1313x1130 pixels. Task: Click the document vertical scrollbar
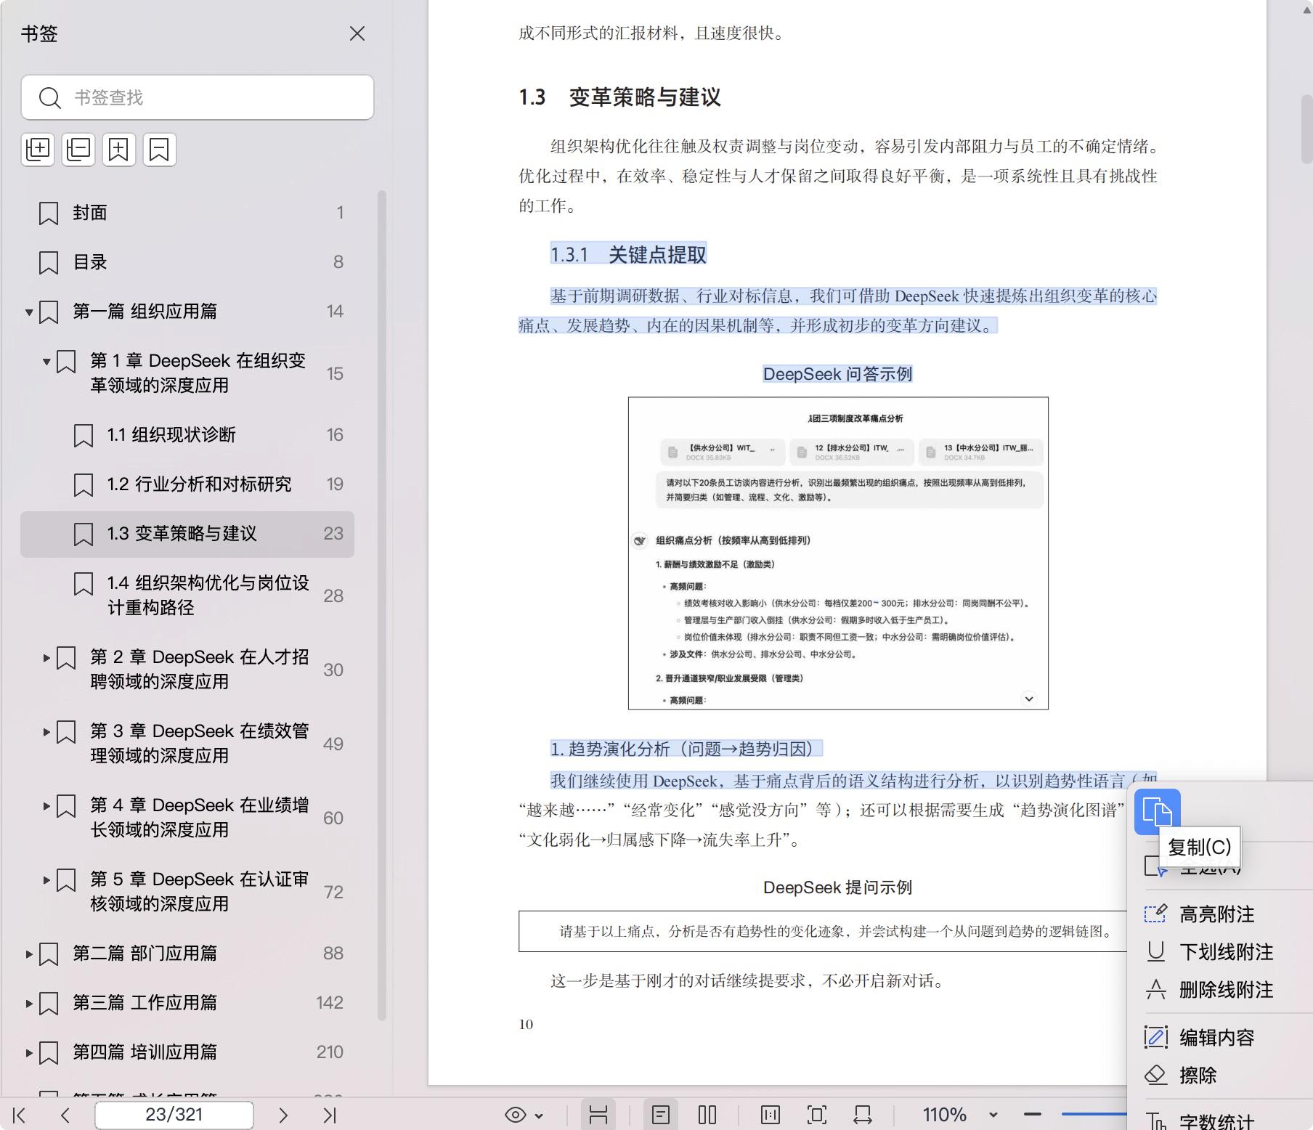(1306, 129)
